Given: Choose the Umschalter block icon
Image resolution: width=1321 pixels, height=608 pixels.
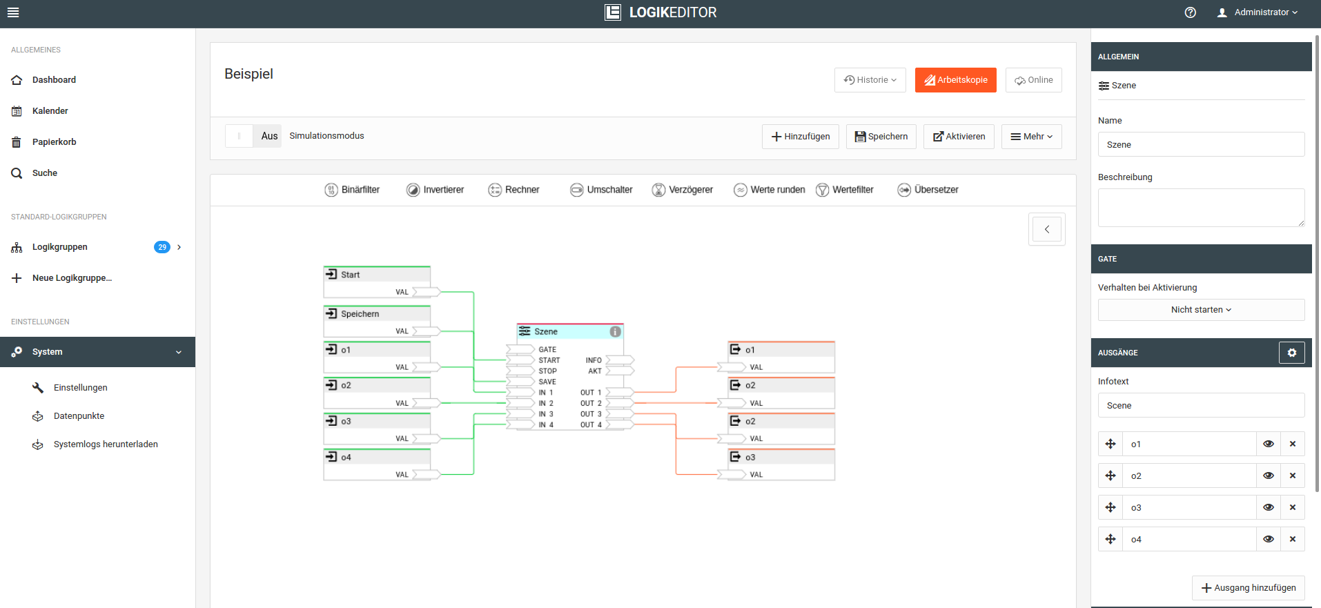Looking at the screenshot, I should 576,190.
